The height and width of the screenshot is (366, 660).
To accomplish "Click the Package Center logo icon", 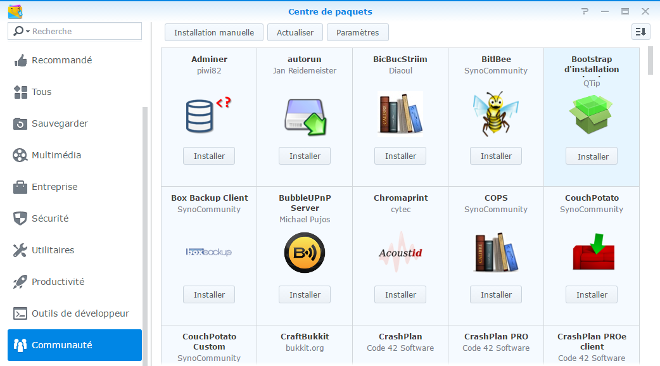I will 15,12.
